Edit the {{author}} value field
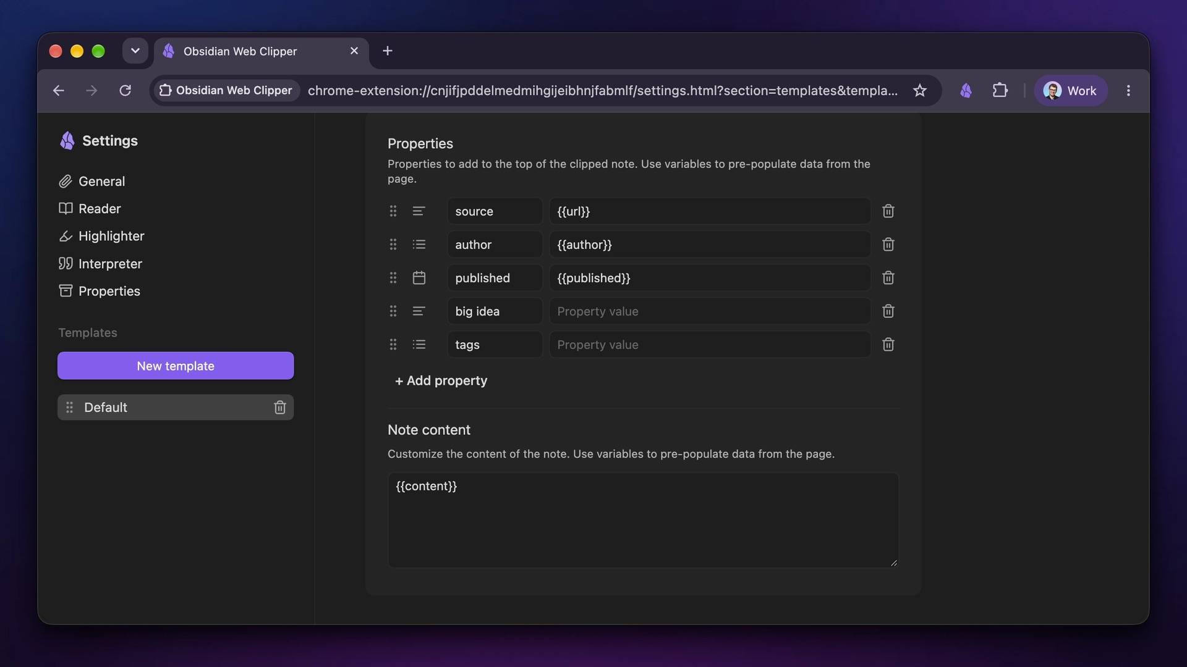 (710, 245)
